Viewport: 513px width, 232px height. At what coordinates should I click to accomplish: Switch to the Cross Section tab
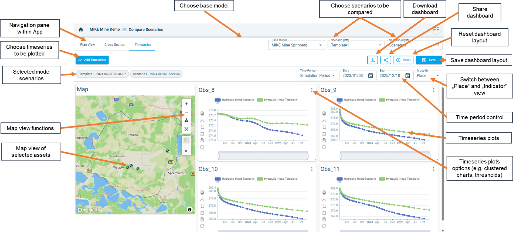(x=115, y=45)
